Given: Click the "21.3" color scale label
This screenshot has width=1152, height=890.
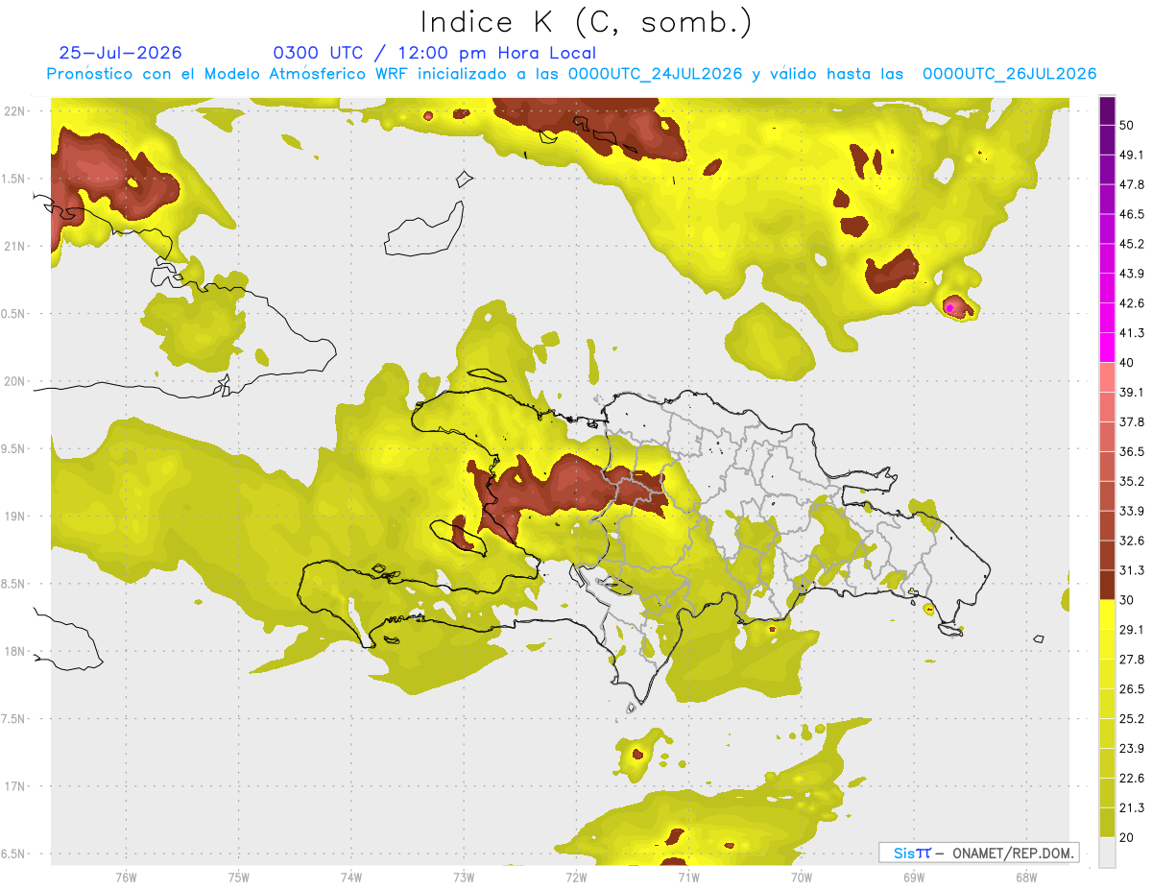Looking at the screenshot, I should click(x=1132, y=808).
